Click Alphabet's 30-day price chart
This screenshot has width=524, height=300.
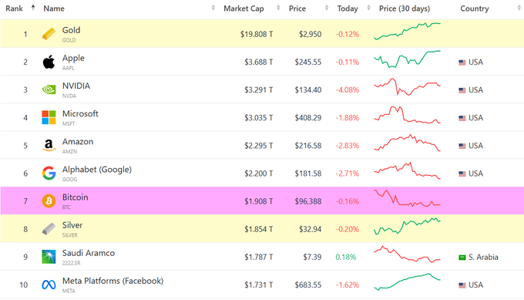[x=407, y=170]
